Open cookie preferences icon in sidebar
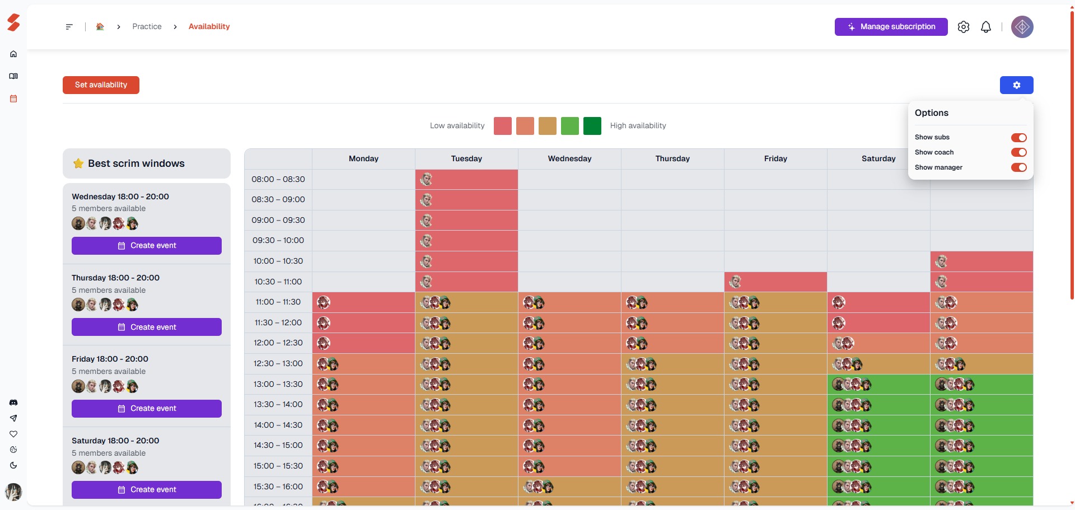This screenshot has width=1075, height=510. (x=13, y=450)
